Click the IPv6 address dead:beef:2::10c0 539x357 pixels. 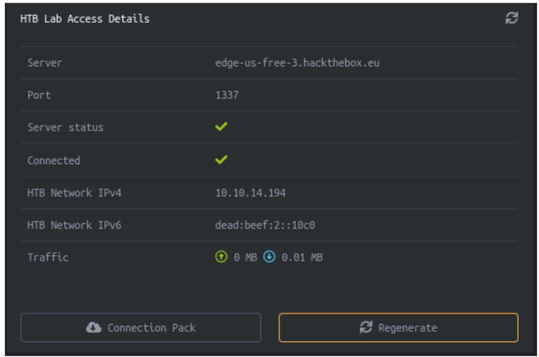265,225
